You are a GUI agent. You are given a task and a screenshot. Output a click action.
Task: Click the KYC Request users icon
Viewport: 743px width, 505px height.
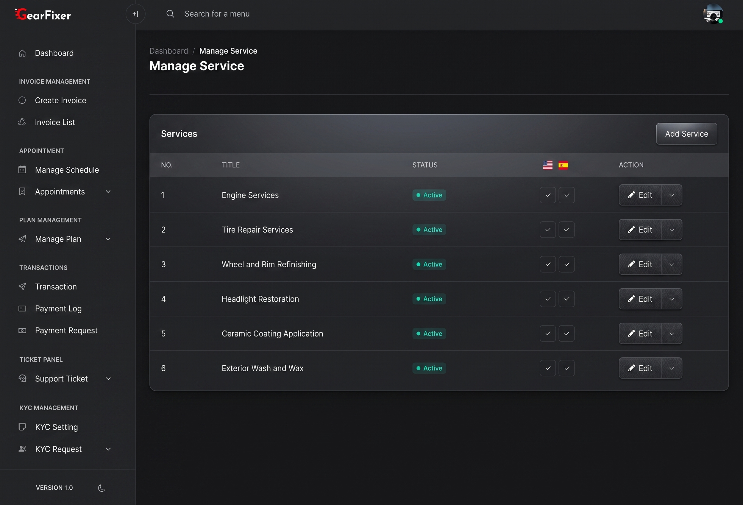(x=22, y=449)
